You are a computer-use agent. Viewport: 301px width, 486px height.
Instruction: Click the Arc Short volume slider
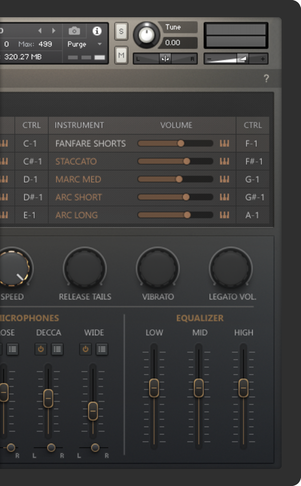point(175,197)
